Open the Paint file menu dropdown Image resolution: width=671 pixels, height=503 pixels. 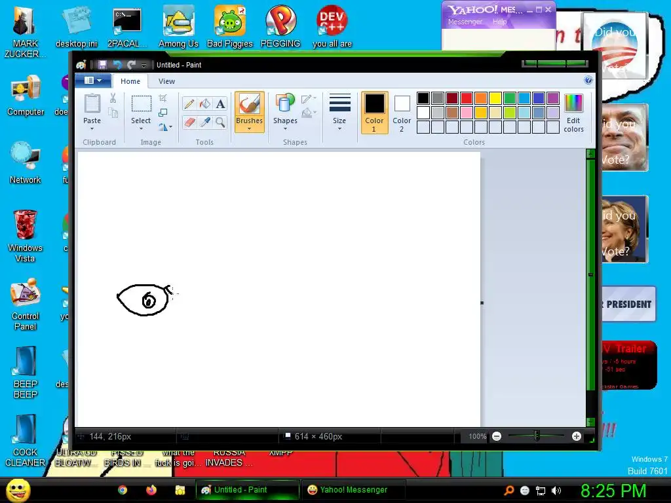click(x=93, y=81)
